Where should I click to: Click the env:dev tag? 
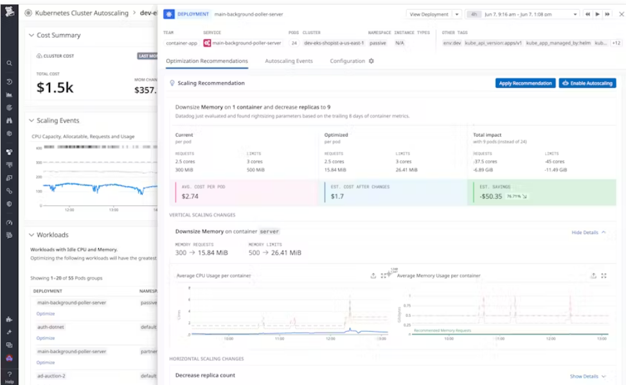click(452, 43)
